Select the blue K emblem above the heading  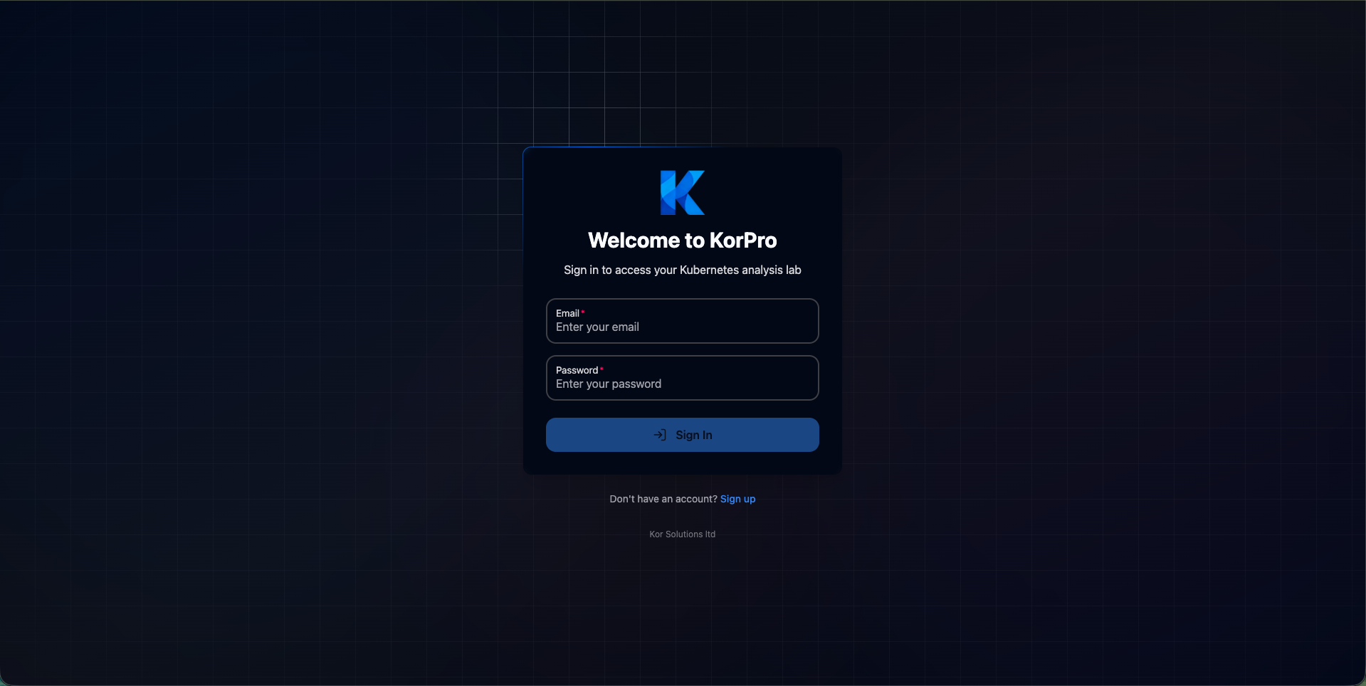tap(681, 193)
